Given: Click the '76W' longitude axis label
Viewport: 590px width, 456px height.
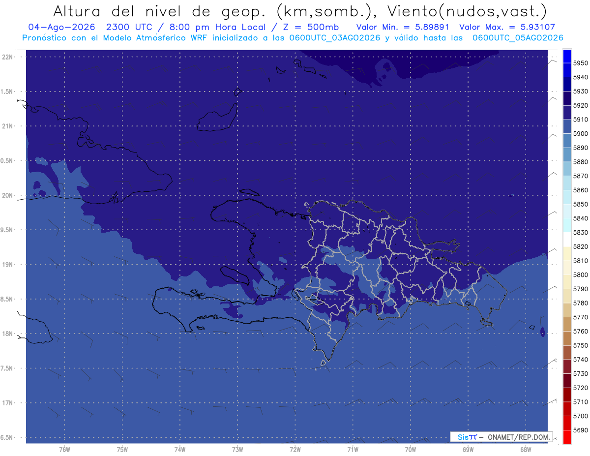Looking at the screenshot, I should 64,450.
